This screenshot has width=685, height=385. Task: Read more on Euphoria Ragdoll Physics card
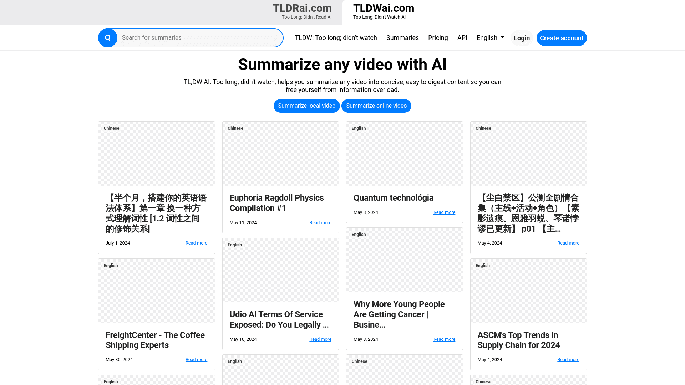(320, 223)
